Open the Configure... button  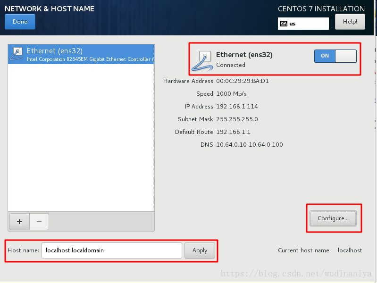point(333,218)
